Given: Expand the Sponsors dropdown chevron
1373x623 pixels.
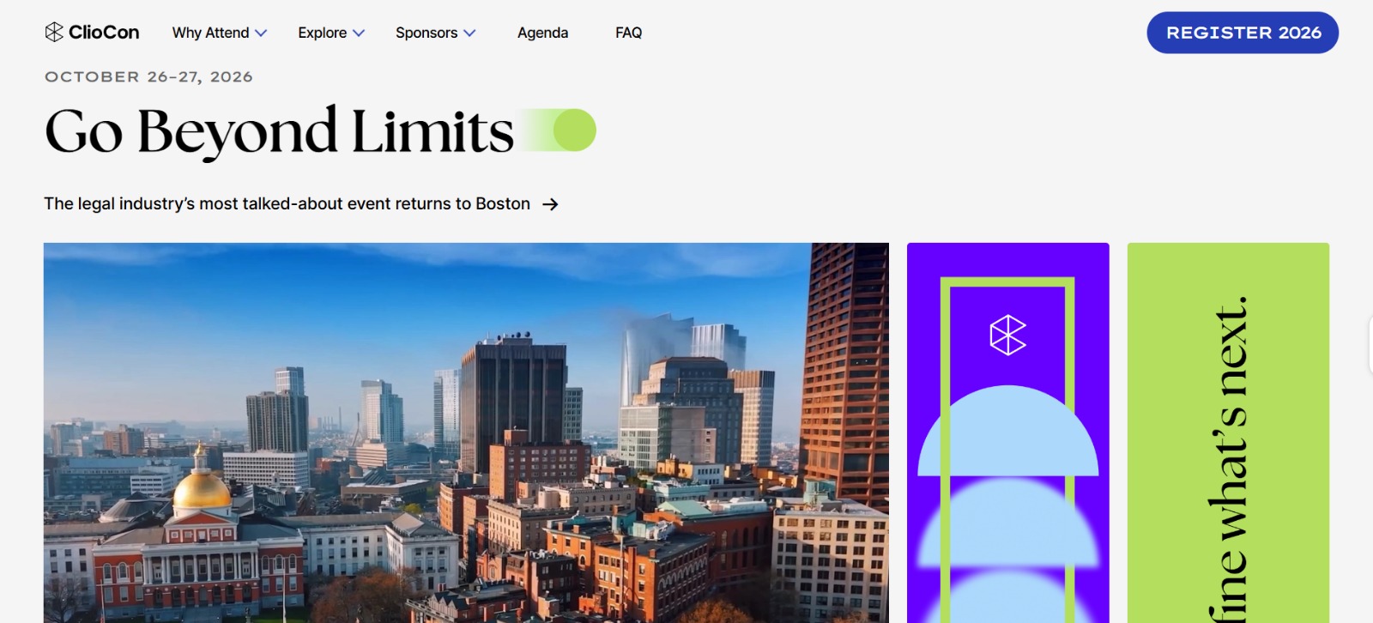Looking at the screenshot, I should pyautogui.click(x=469, y=33).
